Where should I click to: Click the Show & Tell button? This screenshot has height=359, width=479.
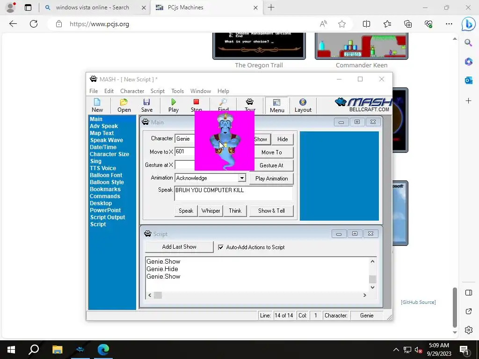271,211
